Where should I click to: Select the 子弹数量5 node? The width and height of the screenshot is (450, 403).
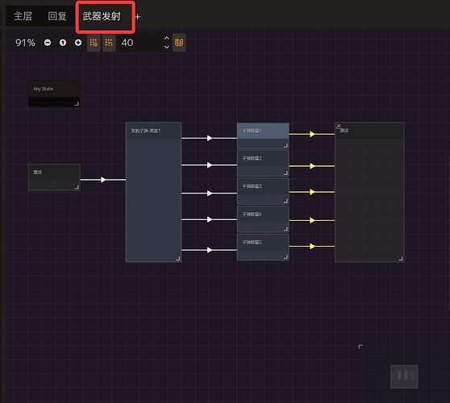(x=263, y=247)
